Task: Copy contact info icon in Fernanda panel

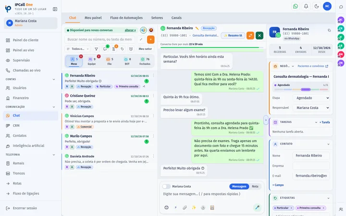Action: point(329,30)
